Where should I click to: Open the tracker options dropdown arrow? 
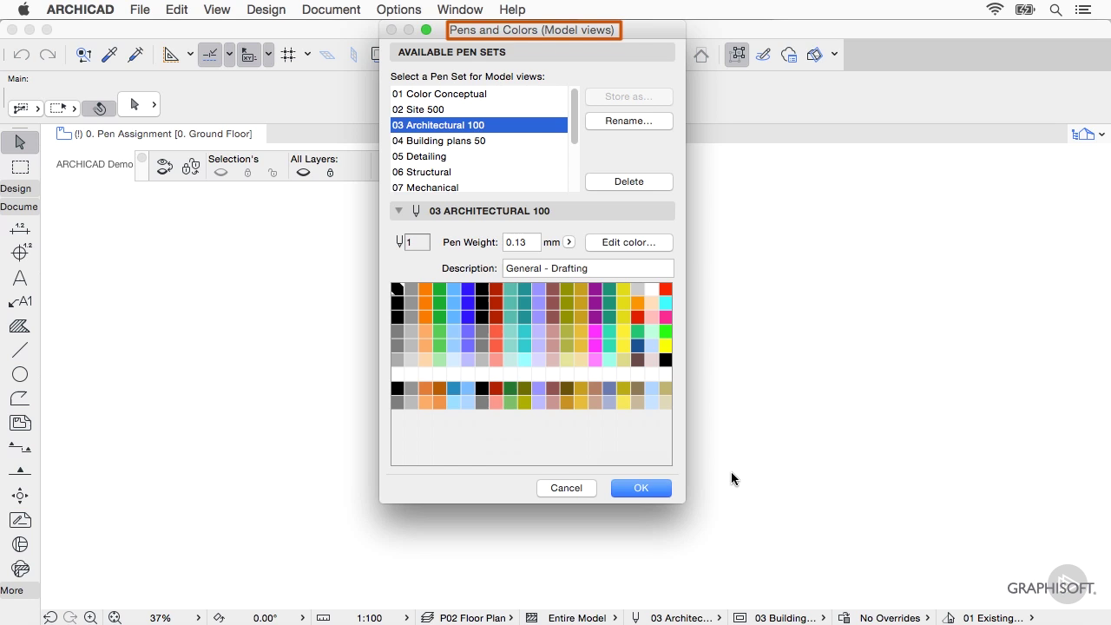point(268,55)
